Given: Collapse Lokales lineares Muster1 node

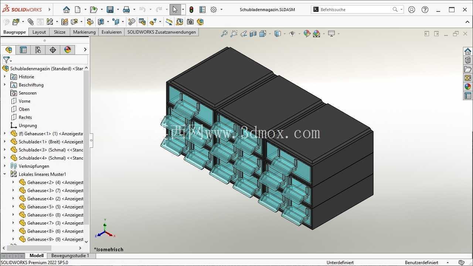Looking at the screenshot, I should (5, 174).
